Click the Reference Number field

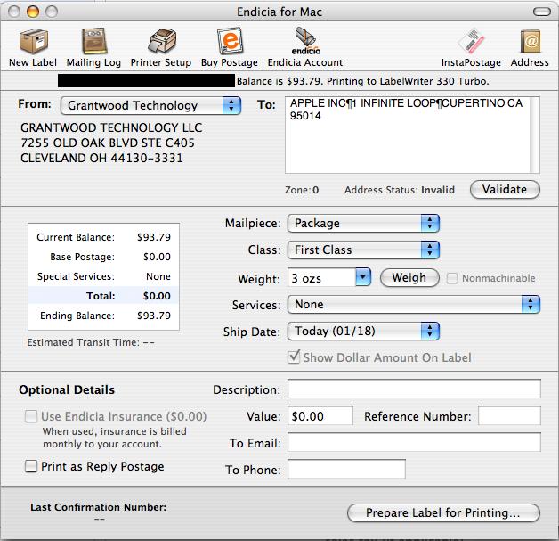pyautogui.click(x=509, y=415)
